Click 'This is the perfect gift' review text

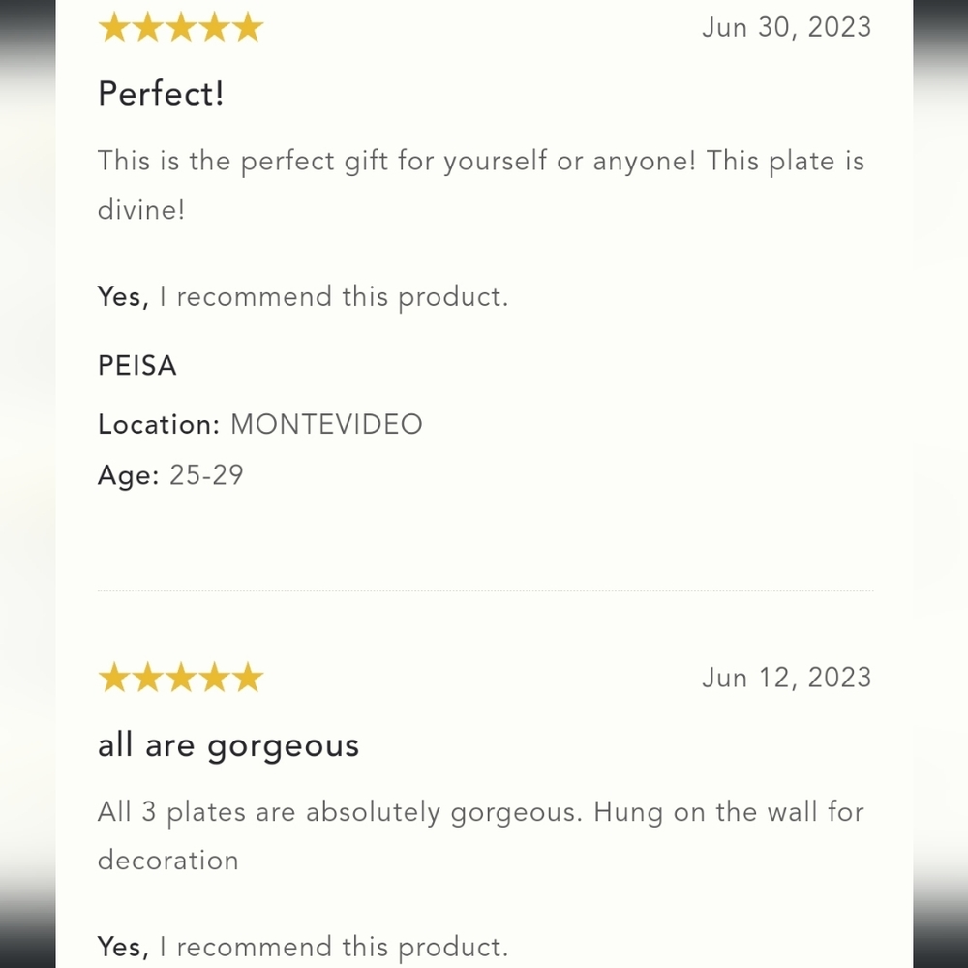[481, 185]
